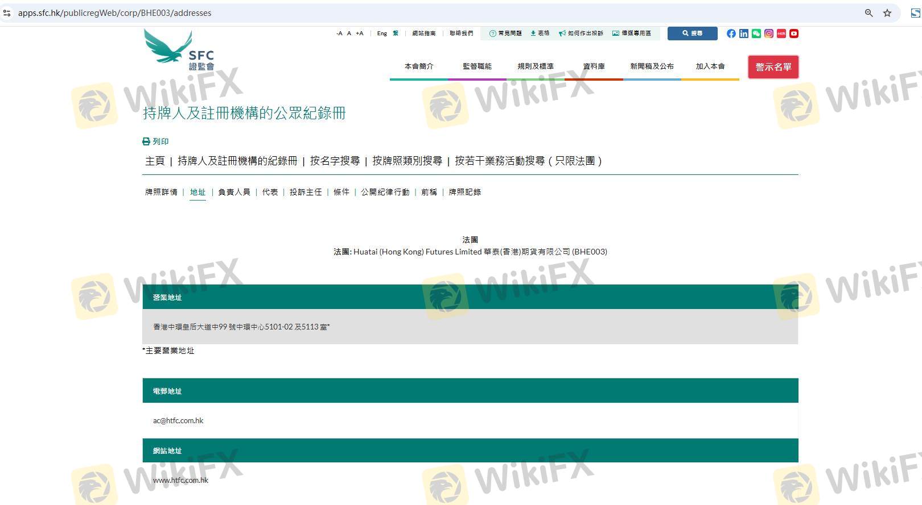Open the 資料庫 menu
Viewport: 922px width, 505px height.
tap(594, 66)
